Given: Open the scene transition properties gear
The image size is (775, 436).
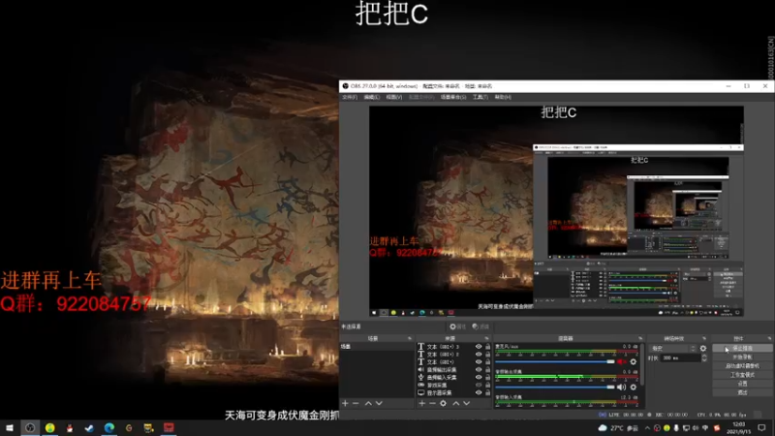Looking at the screenshot, I should [703, 349].
